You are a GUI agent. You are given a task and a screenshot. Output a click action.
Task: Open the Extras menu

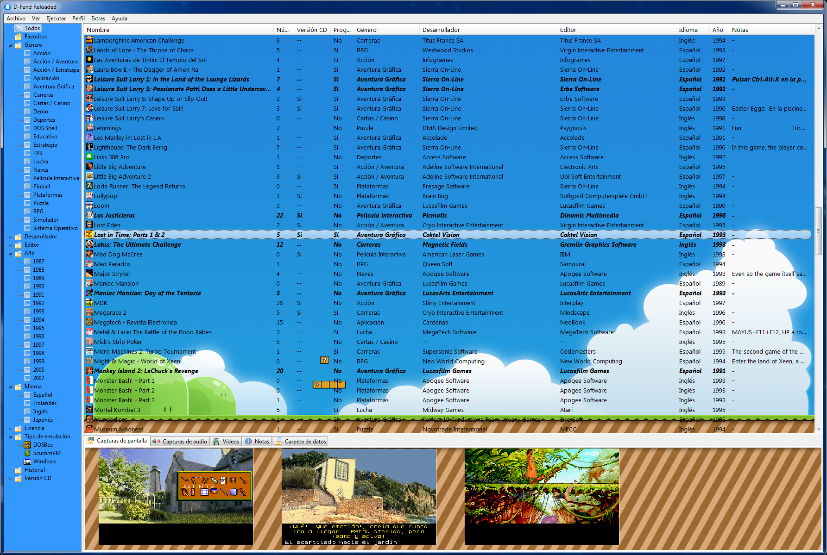98,19
